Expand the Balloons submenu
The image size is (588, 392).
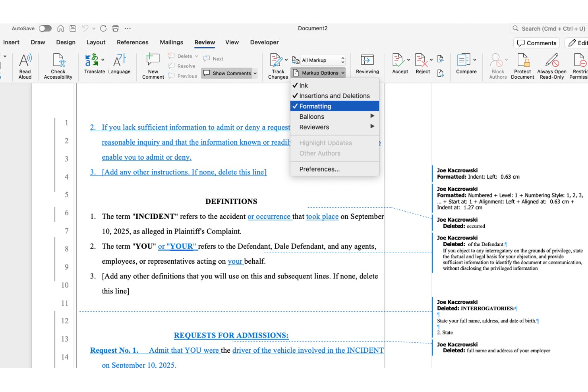click(x=335, y=116)
